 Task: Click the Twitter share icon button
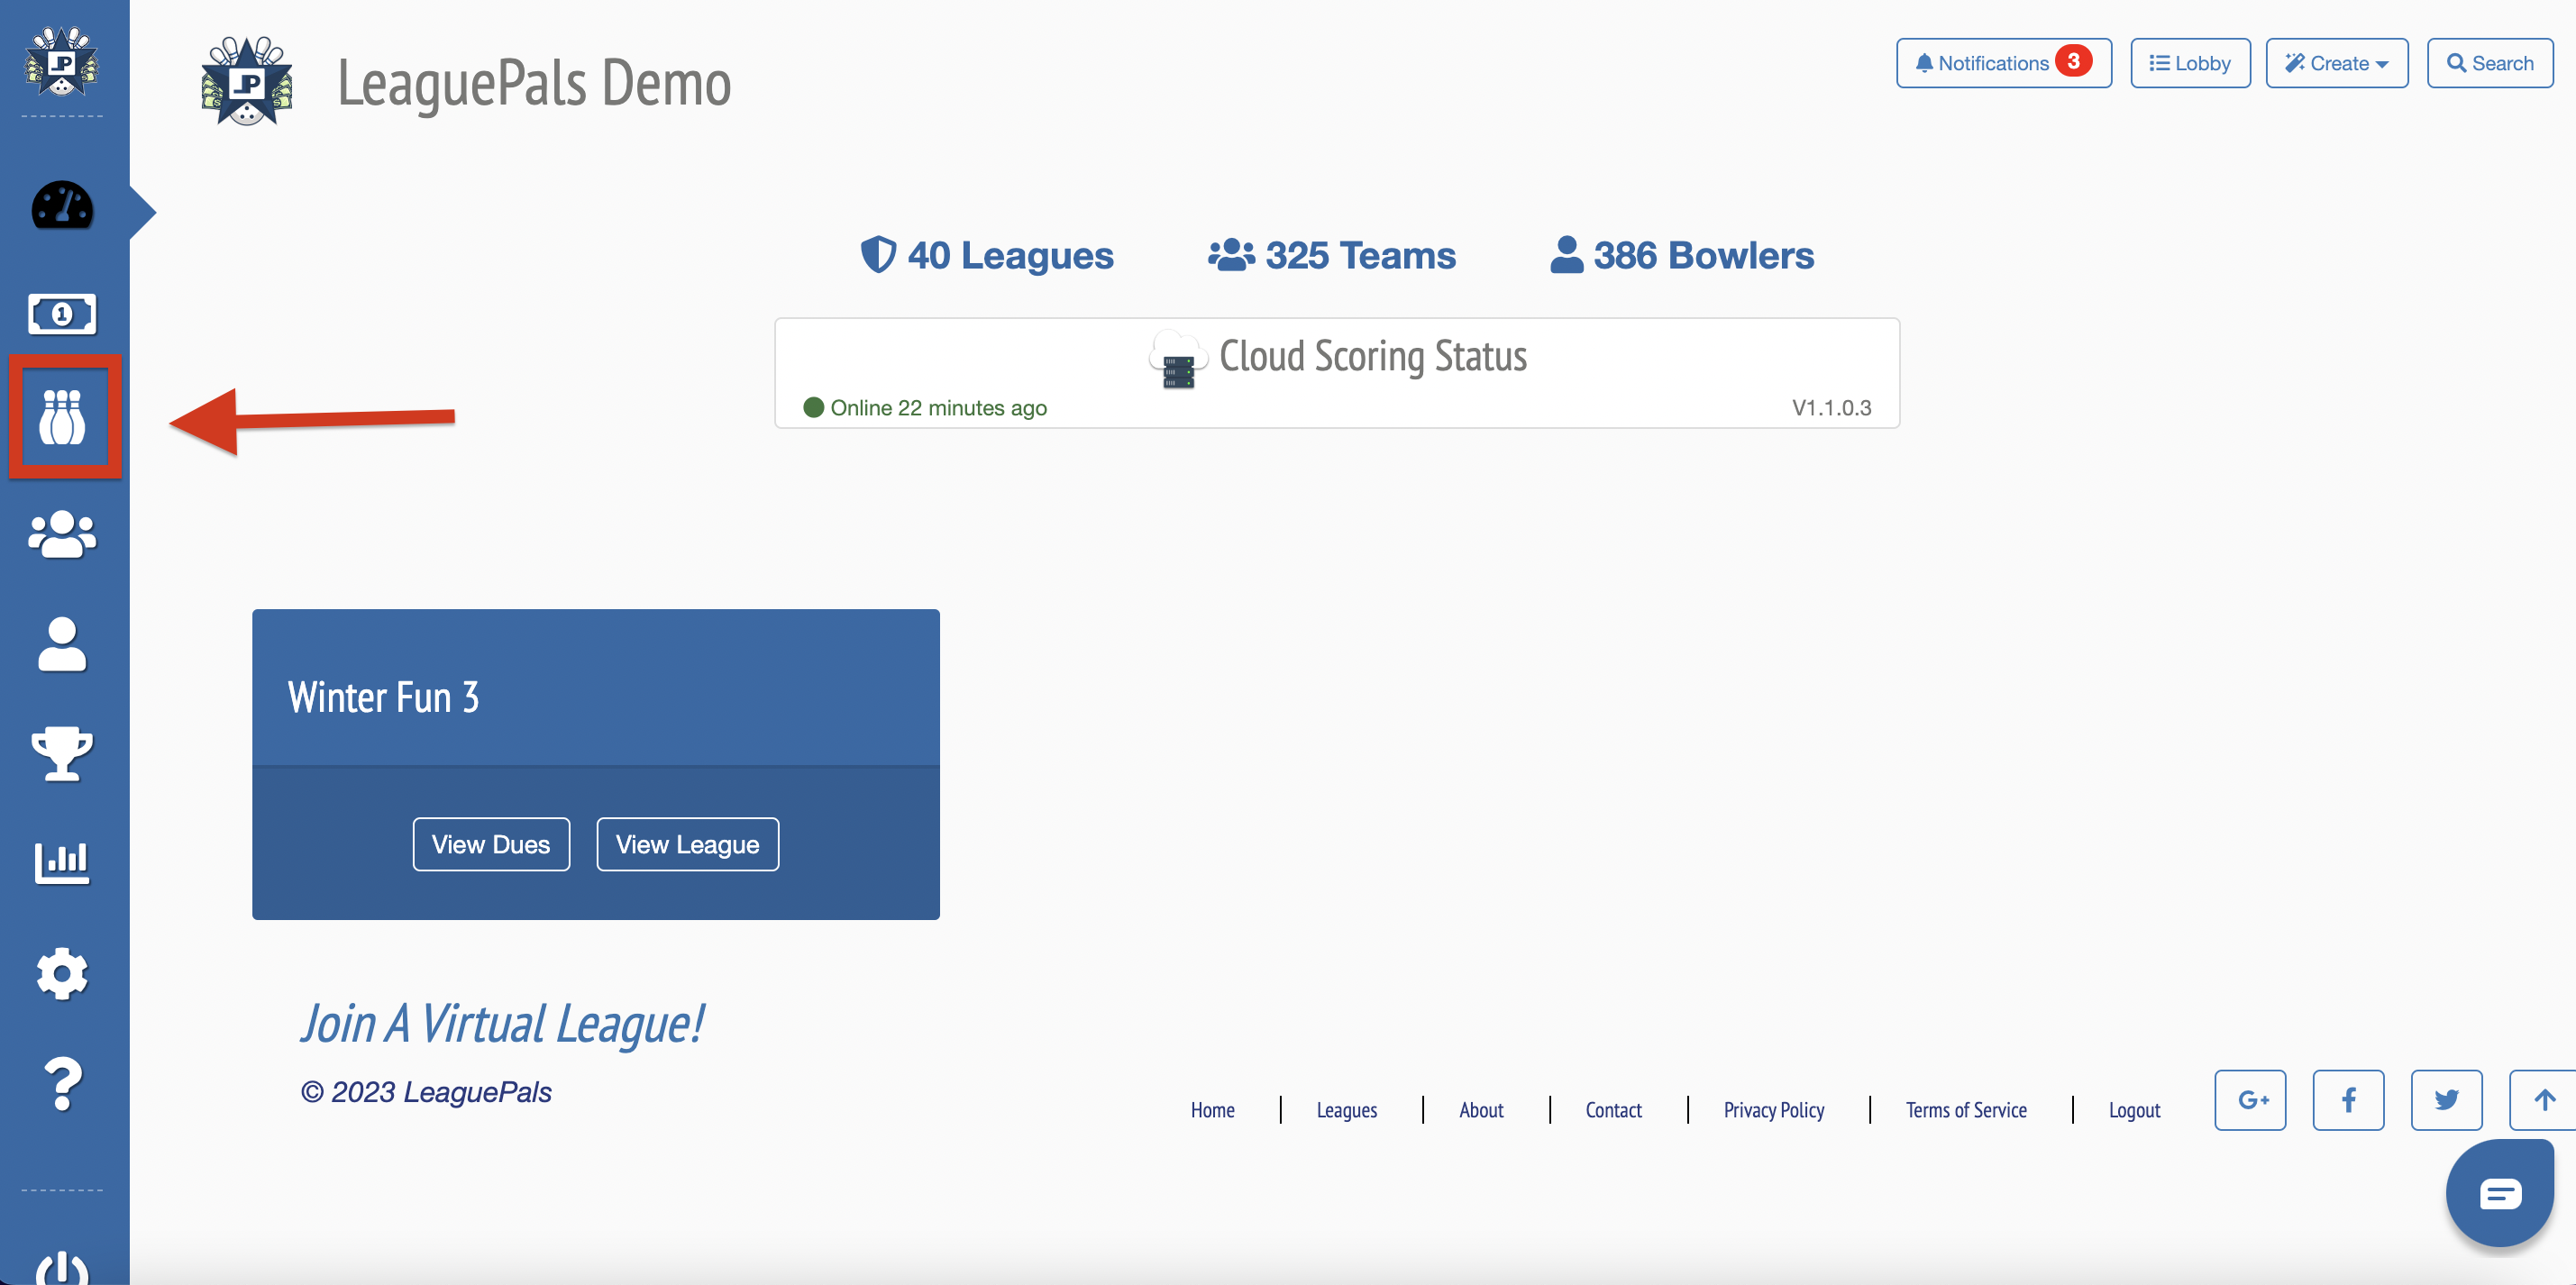(2445, 1100)
